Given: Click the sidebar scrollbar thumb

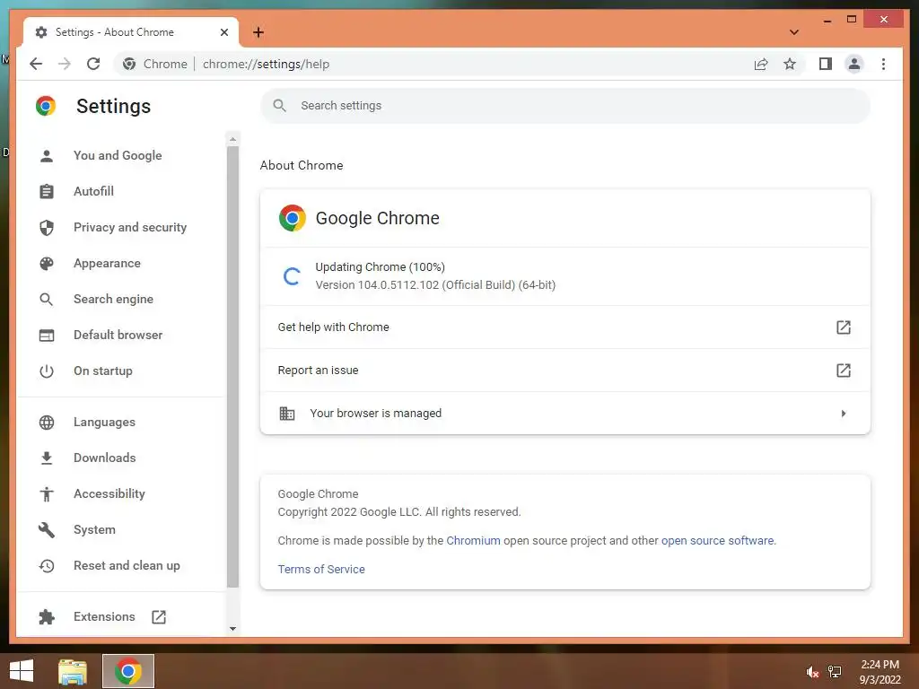Looking at the screenshot, I should pos(232,366).
